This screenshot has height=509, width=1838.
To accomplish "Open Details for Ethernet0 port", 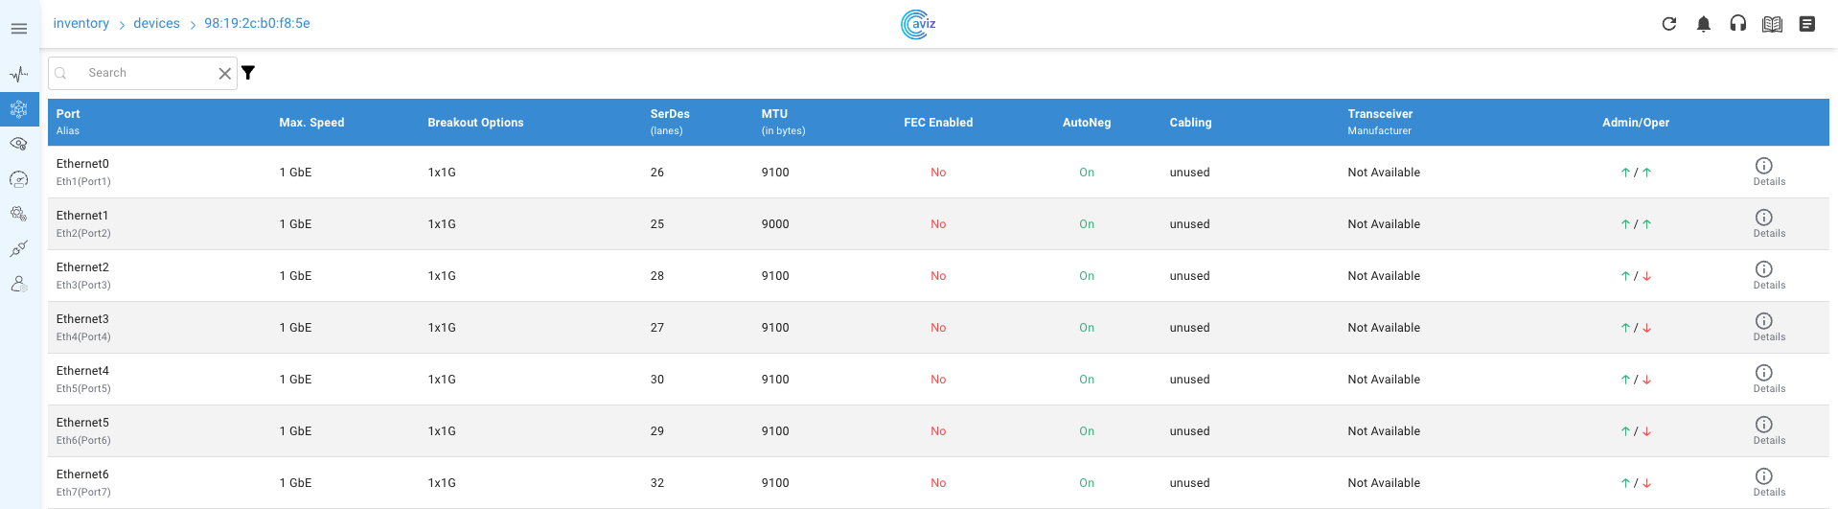I will tap(1763, 171).
